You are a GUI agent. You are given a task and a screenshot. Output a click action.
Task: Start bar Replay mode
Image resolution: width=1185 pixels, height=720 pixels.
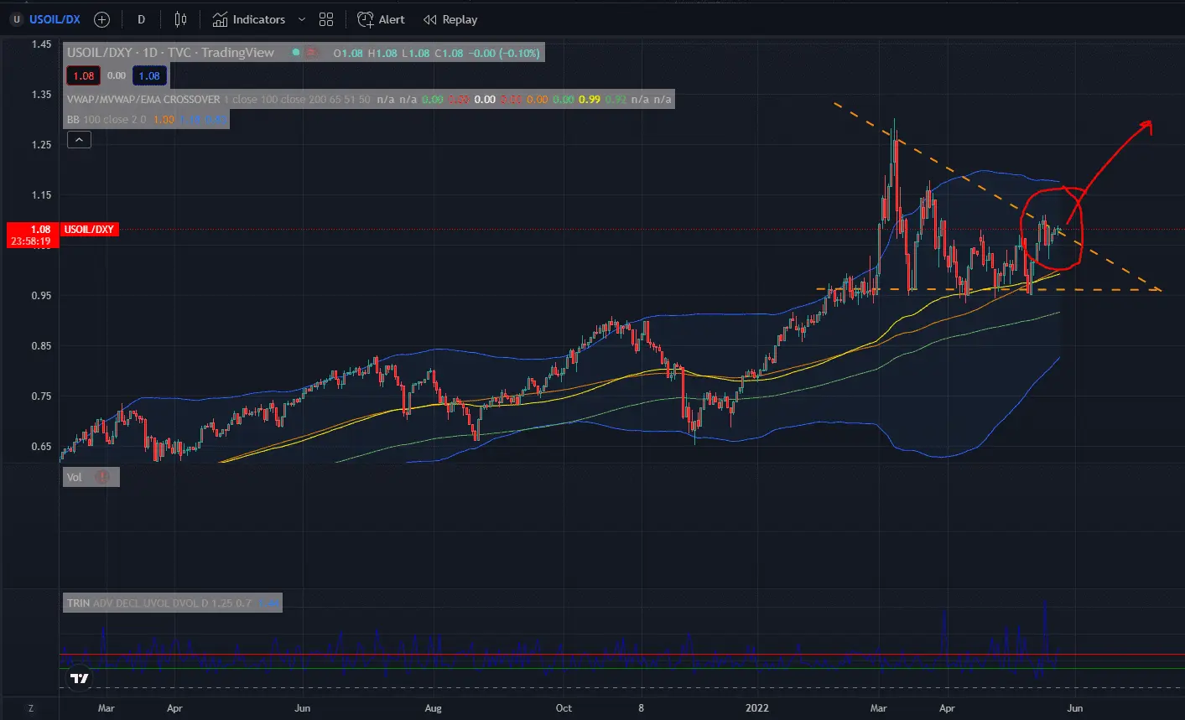[x=450, y=19]
